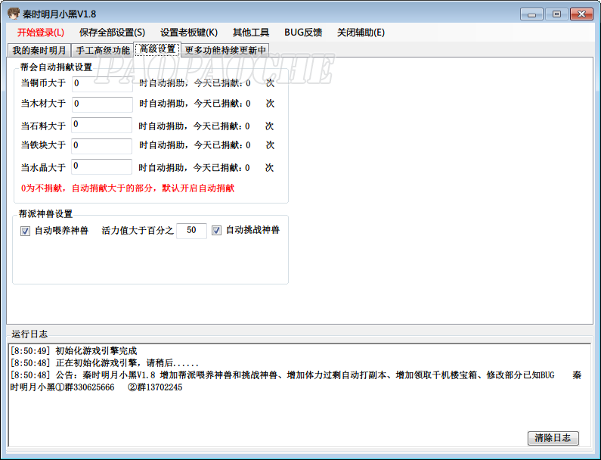Click the 清除日志 button

pyautogui.click(x=553, y=438)
